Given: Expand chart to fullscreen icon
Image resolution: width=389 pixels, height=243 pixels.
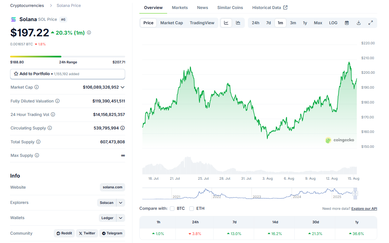Looking at the screenshot, I should [x=371, y=23].
